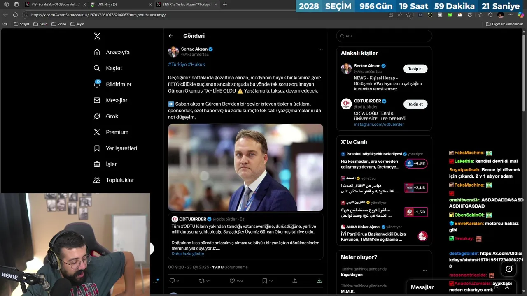Close the URL Ninja tab
527x296 pixels.
point(150,5)
